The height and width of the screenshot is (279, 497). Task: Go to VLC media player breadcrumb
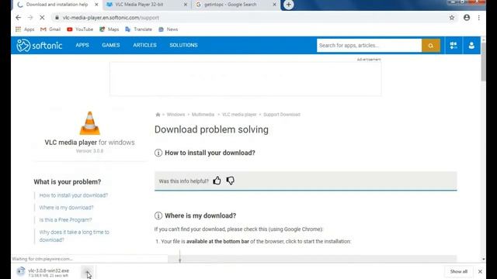[x=239, y=115]
